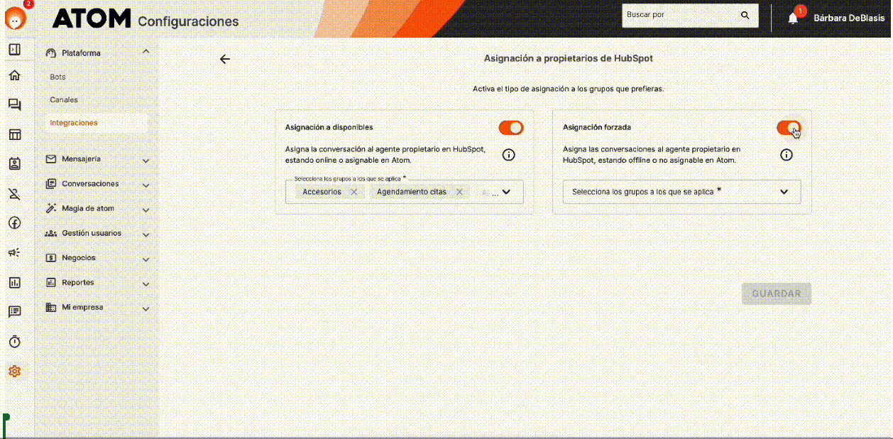This screenshot has height=439, width=893.
Task: Remove the Accesorios group chip
Action: click(x=354, y=192)
